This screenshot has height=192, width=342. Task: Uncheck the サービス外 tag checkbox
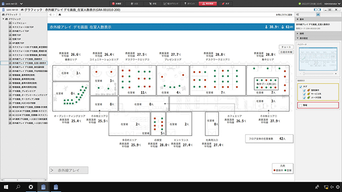[304, 94]
